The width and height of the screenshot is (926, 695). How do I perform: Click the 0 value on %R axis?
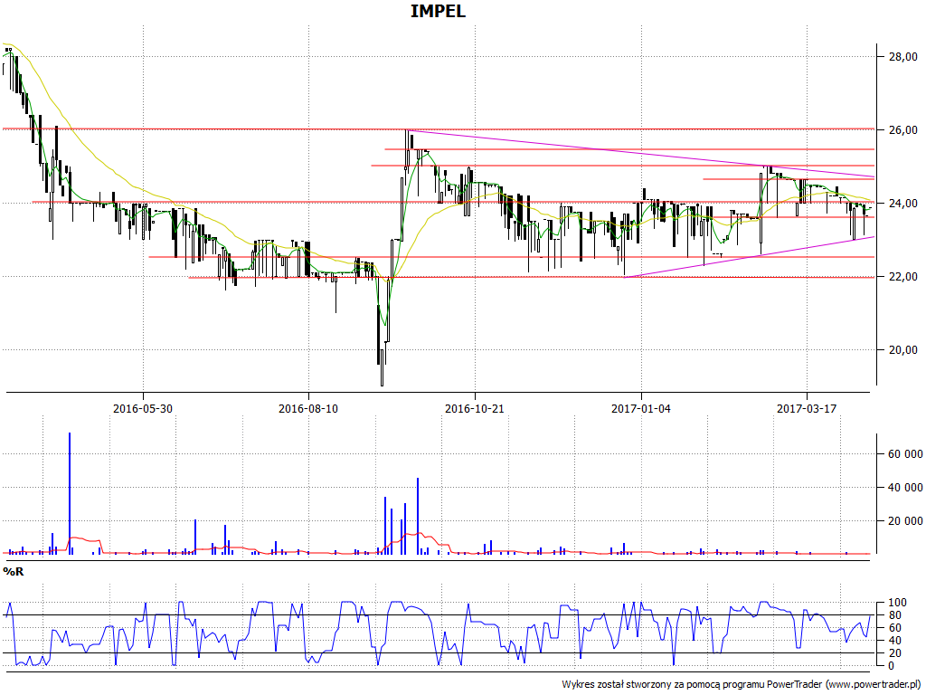(x=892, y=666)
